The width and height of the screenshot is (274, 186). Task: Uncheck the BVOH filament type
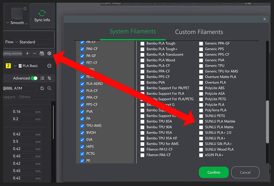(x=82, y=132)
